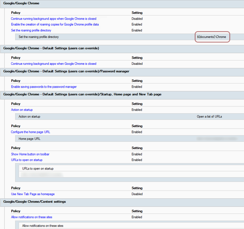244x229 pixels.
Task: Collapse the '/Password manager' section header
Action: tap(122, 72)
